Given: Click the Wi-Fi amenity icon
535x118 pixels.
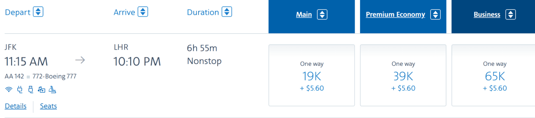Looking at the screenshot, I should [x=9, y=89].
